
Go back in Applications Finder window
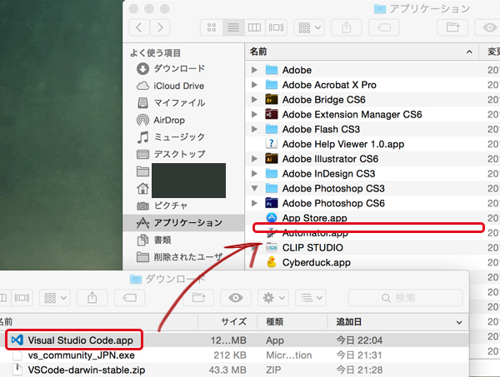click(139, 27)
